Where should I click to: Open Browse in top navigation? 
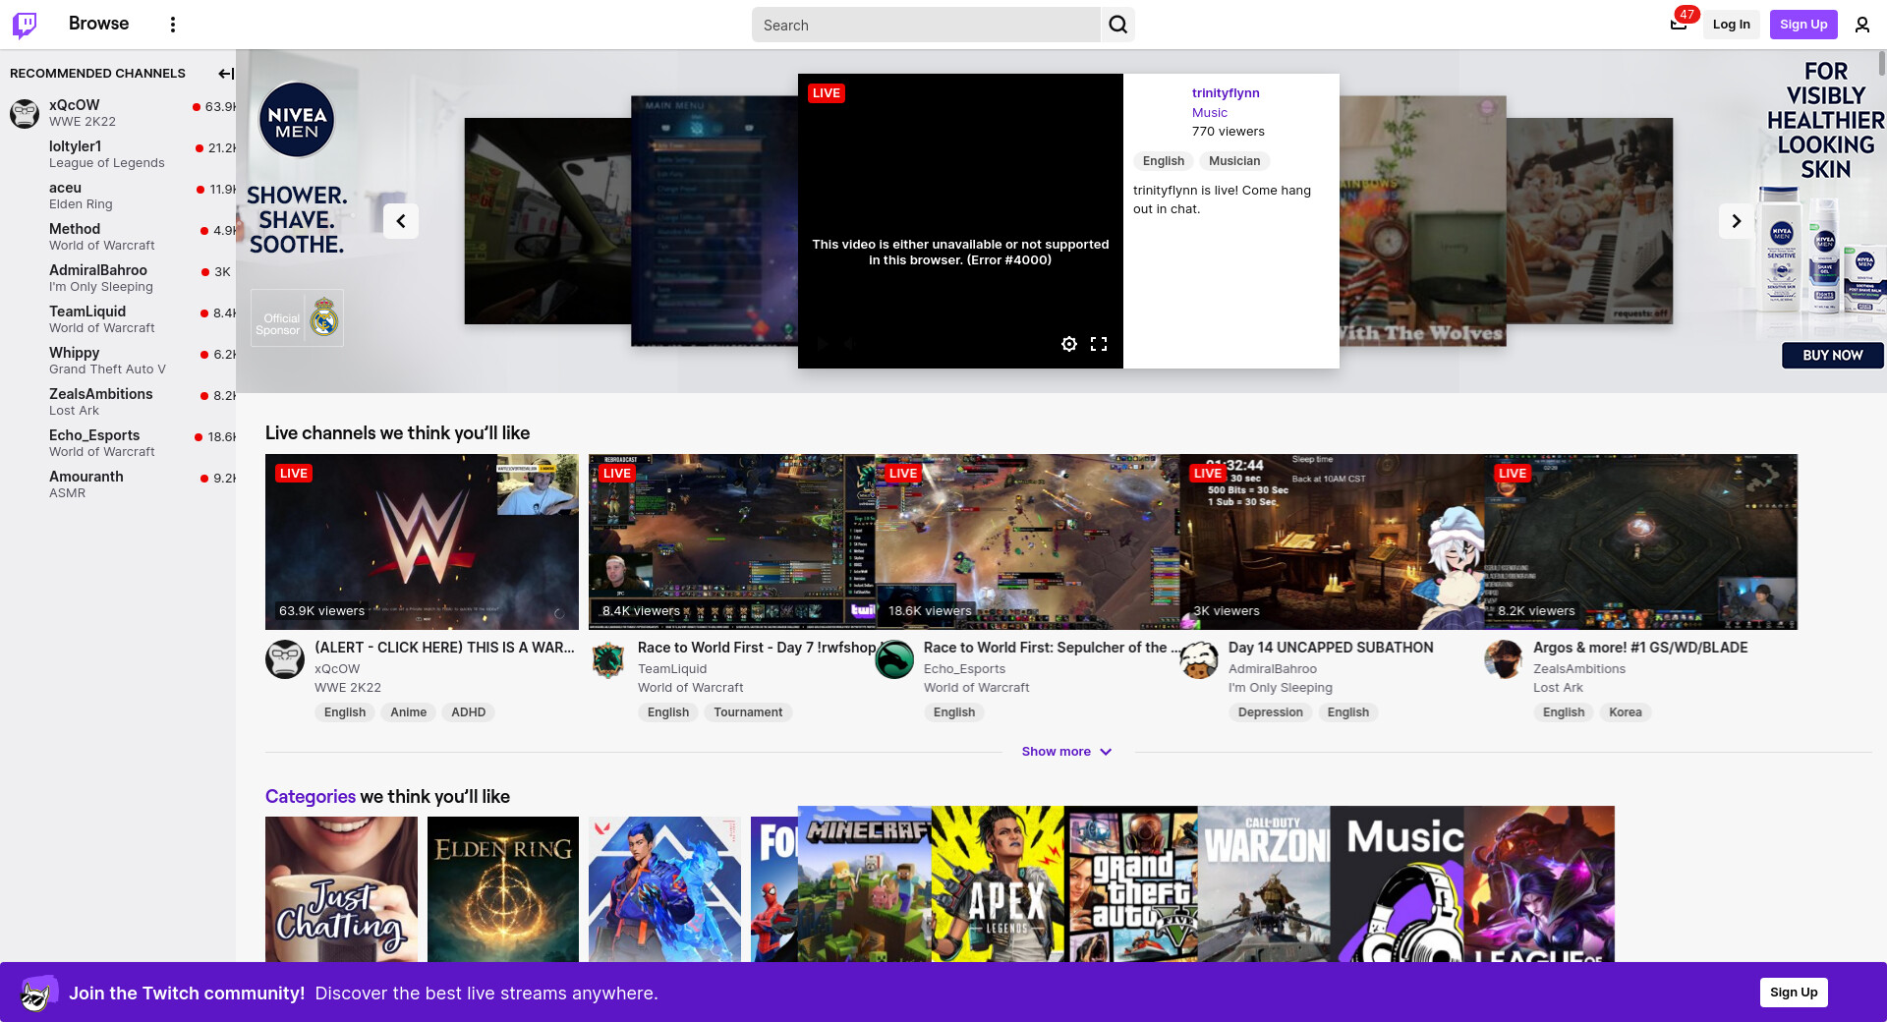(98, 24)
